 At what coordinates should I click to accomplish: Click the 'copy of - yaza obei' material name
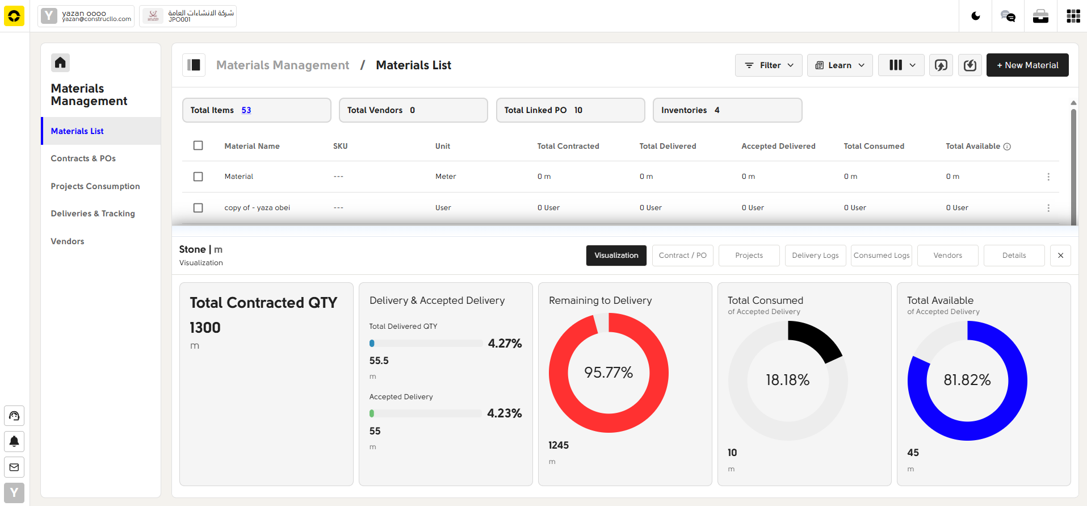[x=257, y=208]
